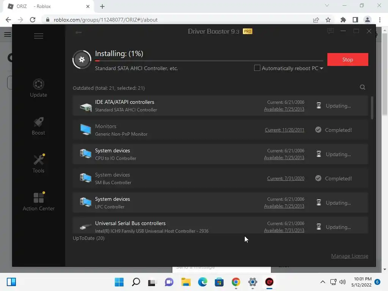Image resolution: width=388 pixels, height=291 pixels.
Task: Click the CPU to IO Controller device icon
Action: (x=86, y=154)
